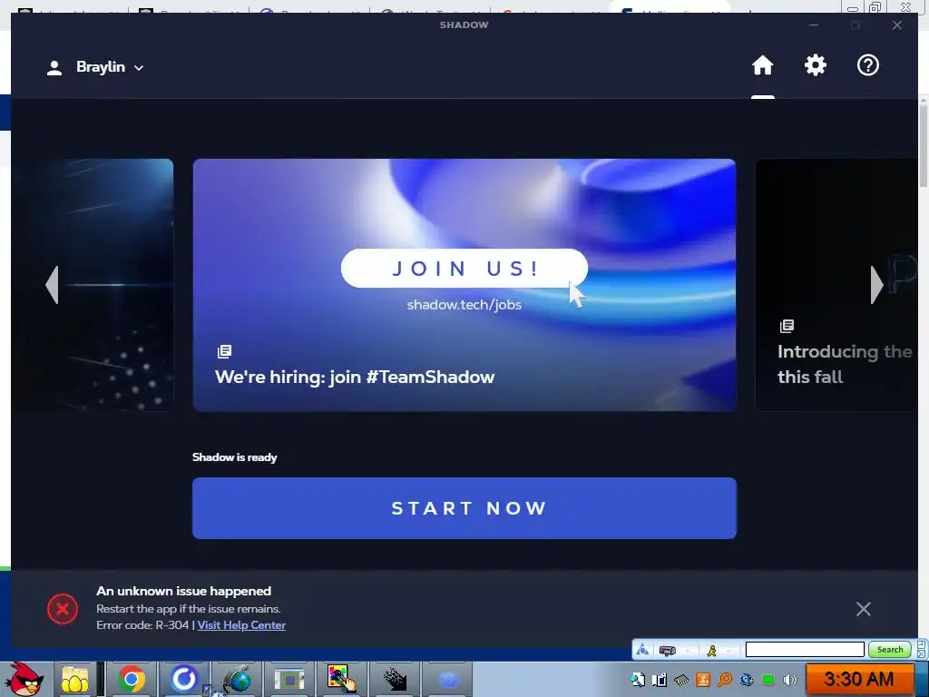Viewport: 929px width, 697px height.
Task: Click the JOIN US! banner button
Action: click(464, 269)
